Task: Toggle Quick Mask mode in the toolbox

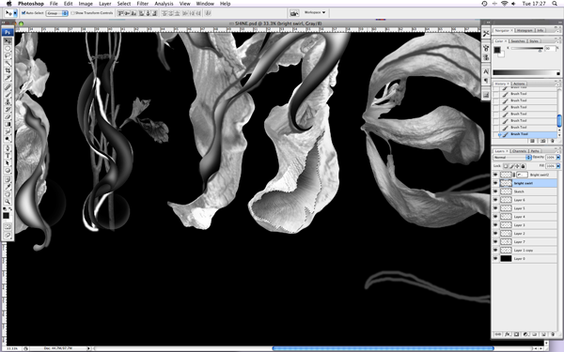Action: coord(8,226)
